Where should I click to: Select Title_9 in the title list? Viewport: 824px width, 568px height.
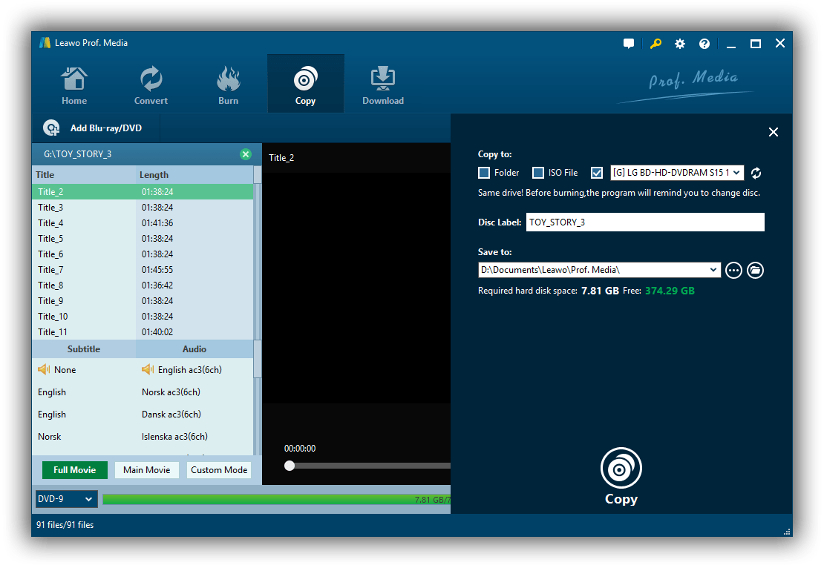143,301
